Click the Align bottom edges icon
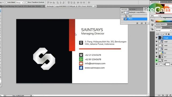Viewport: 172px width, 97px height. pos(54,2)
